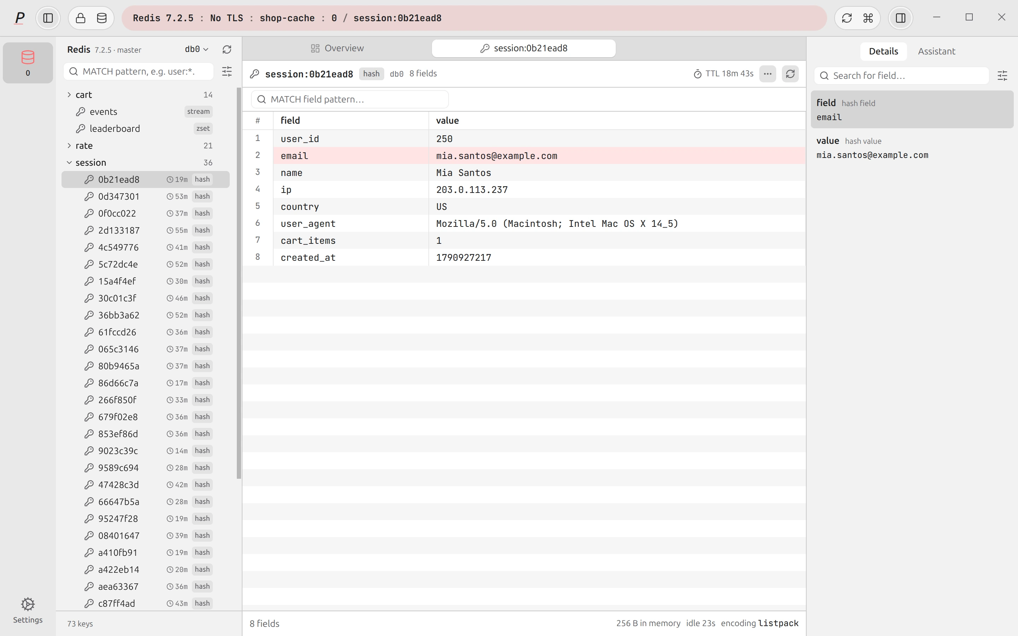Switch to session:0b21ead8 tab
Screen dimensions: 1018x636
(x=524, y=48)
